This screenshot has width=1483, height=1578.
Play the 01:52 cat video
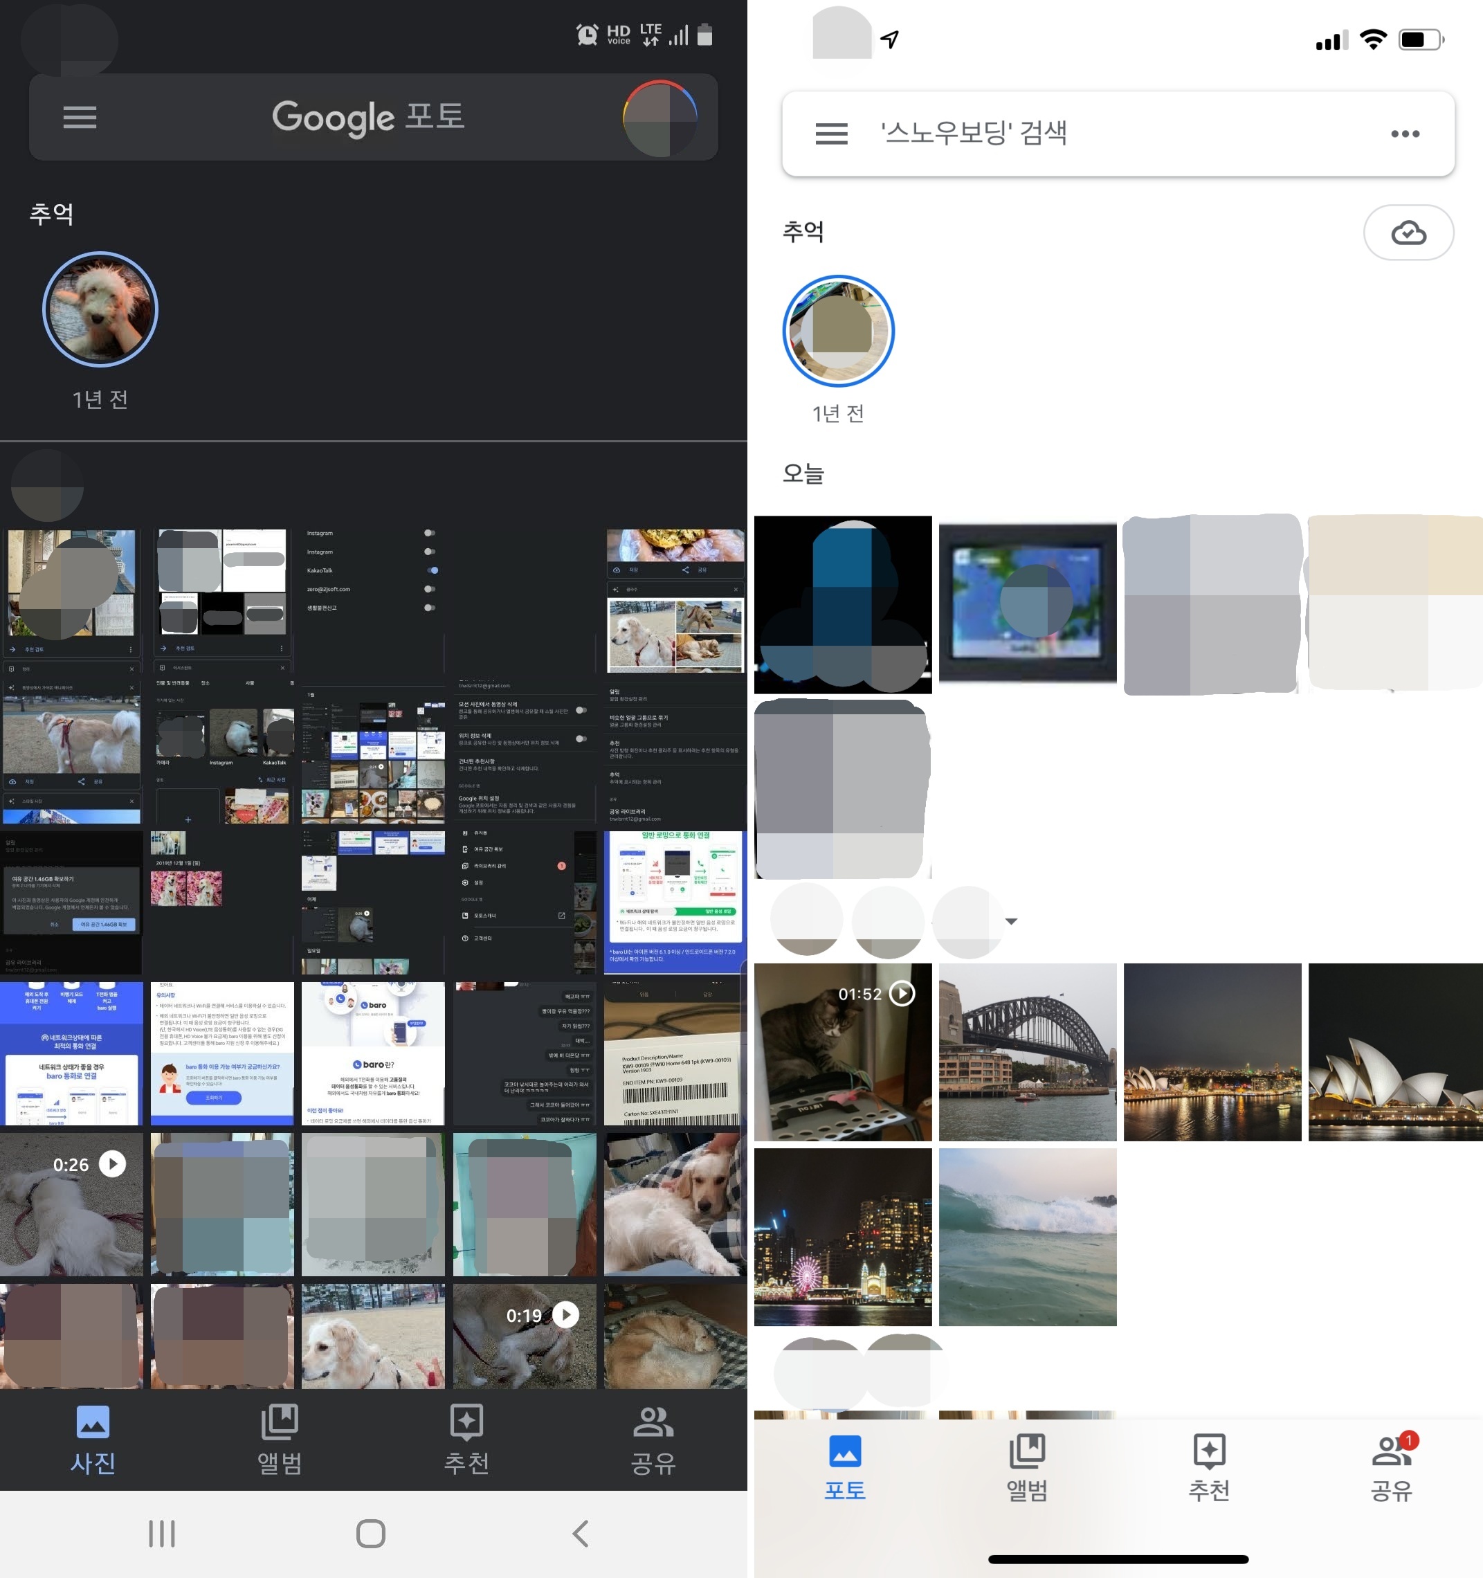coord(843,1052)
